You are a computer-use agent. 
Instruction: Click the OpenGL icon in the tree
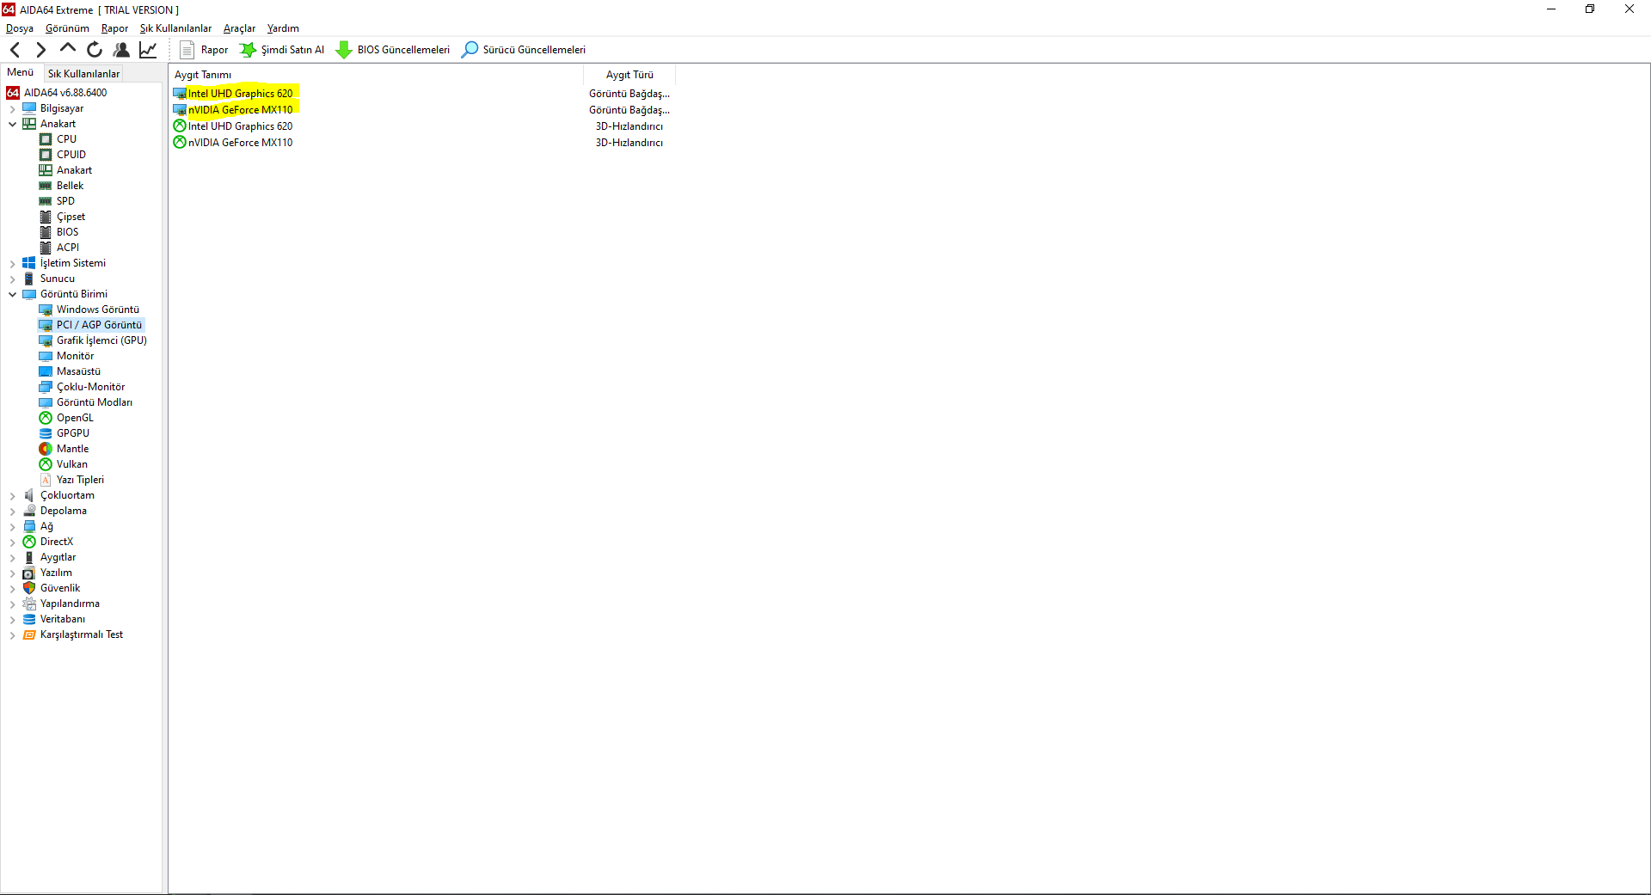46,418
